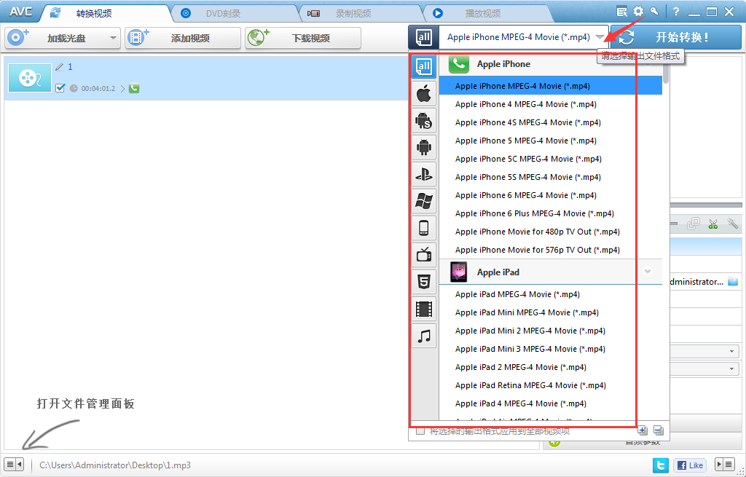Open the help question mark icon

pos(676,12)
